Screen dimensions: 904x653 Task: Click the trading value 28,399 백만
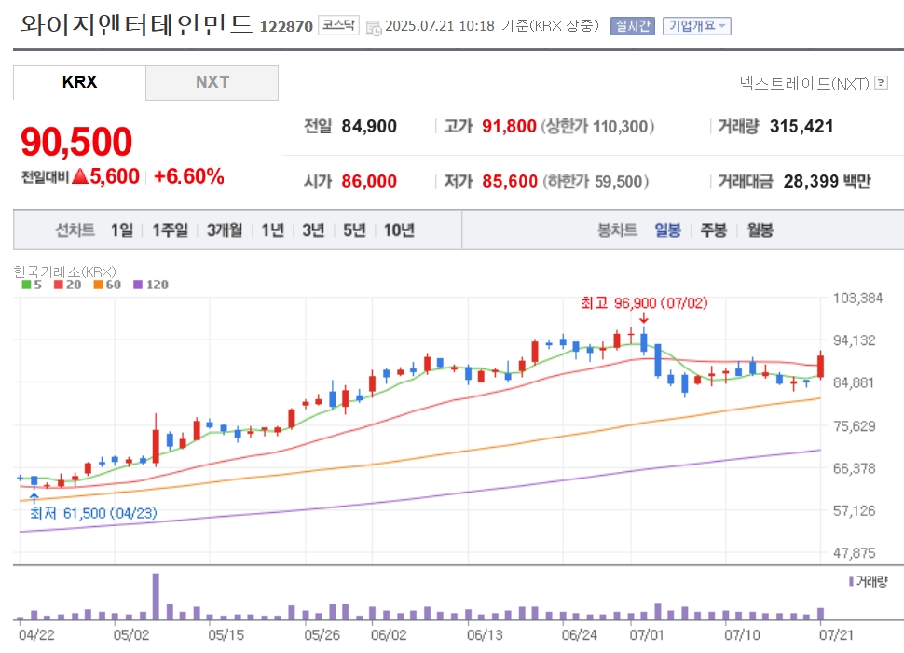[x=827, y=181]
